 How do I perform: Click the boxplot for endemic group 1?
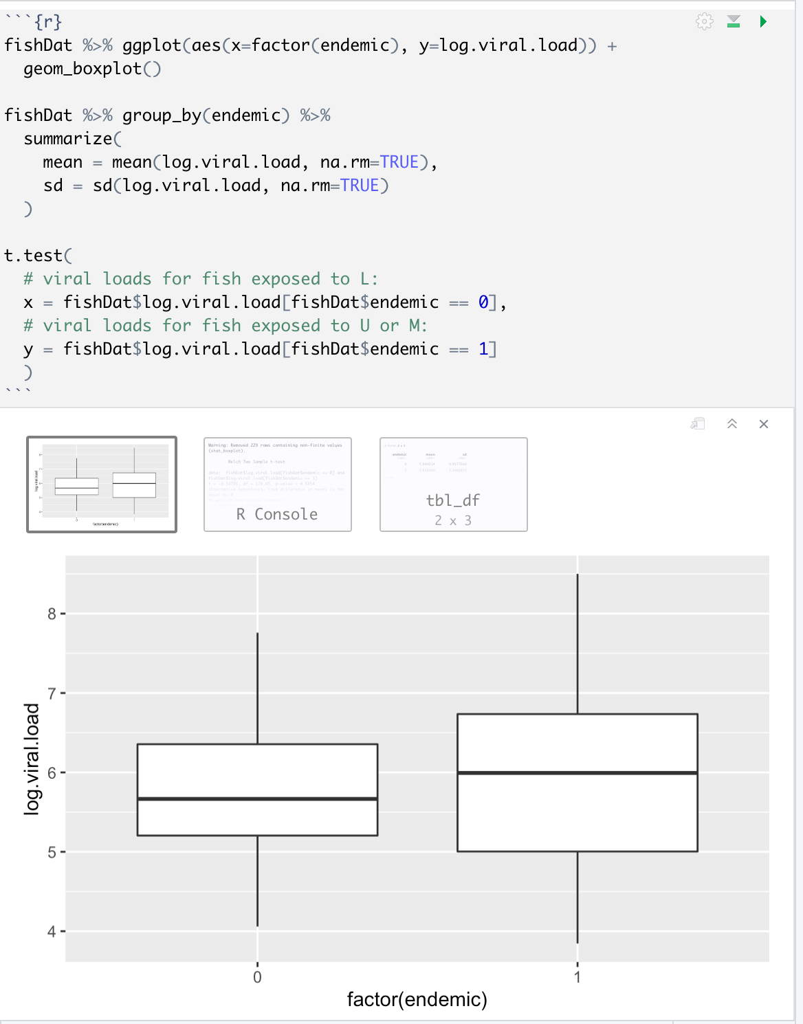(x=577, y=783)
